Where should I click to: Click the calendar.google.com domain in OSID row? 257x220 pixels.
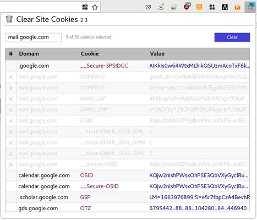click(44, 175)
